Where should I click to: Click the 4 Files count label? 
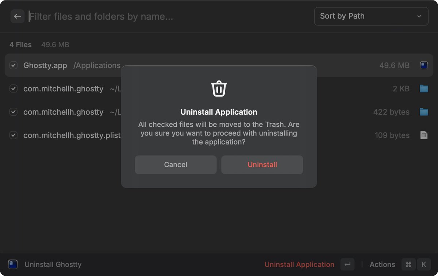pyautogui.click(x=20, y=45)
